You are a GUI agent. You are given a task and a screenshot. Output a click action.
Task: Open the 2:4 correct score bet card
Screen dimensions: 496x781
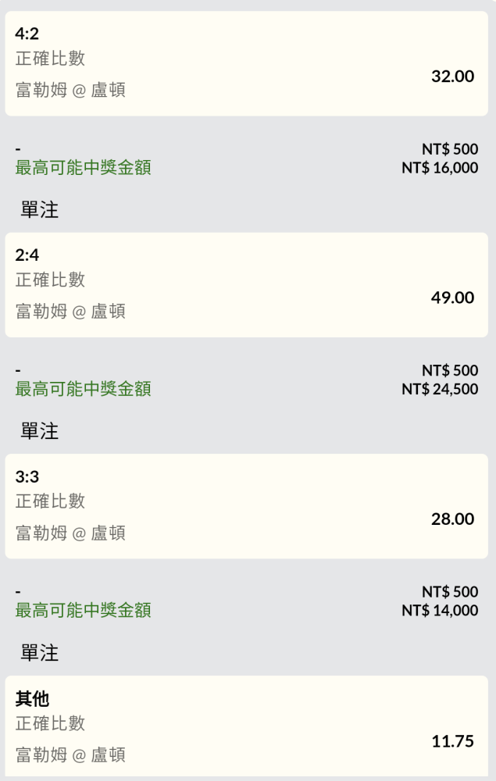click(247, 285)
